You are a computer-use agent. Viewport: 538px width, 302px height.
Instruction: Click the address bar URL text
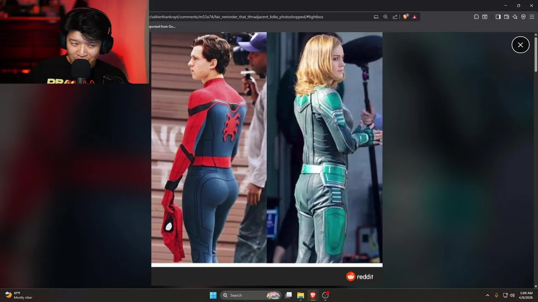tap(236, 17)
